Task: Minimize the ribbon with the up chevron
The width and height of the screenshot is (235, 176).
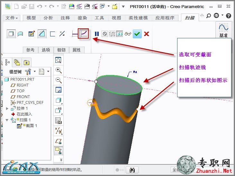Action: coord(202,15)
